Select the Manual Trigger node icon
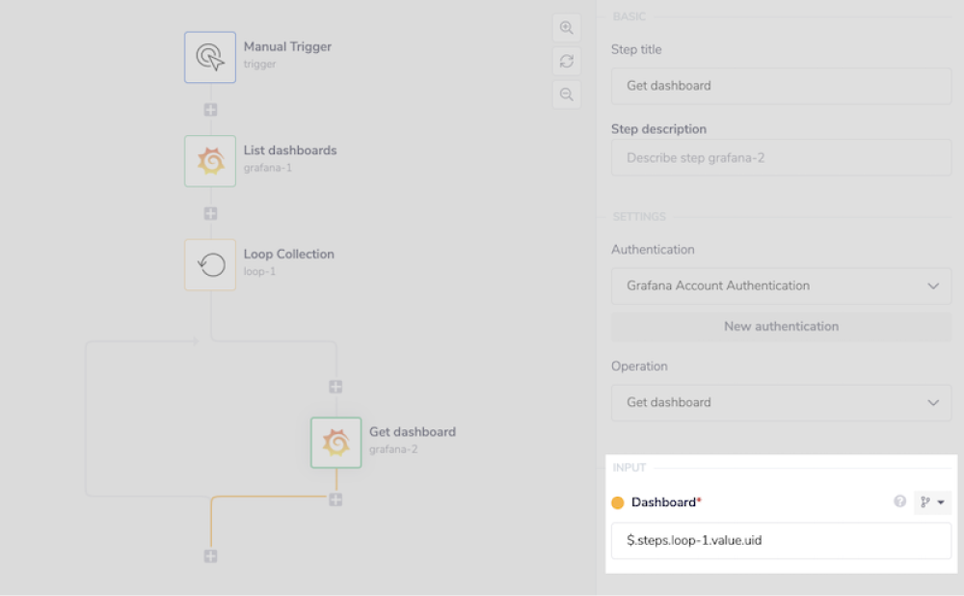Screen dimensions: 964x596 pos(209,57)
